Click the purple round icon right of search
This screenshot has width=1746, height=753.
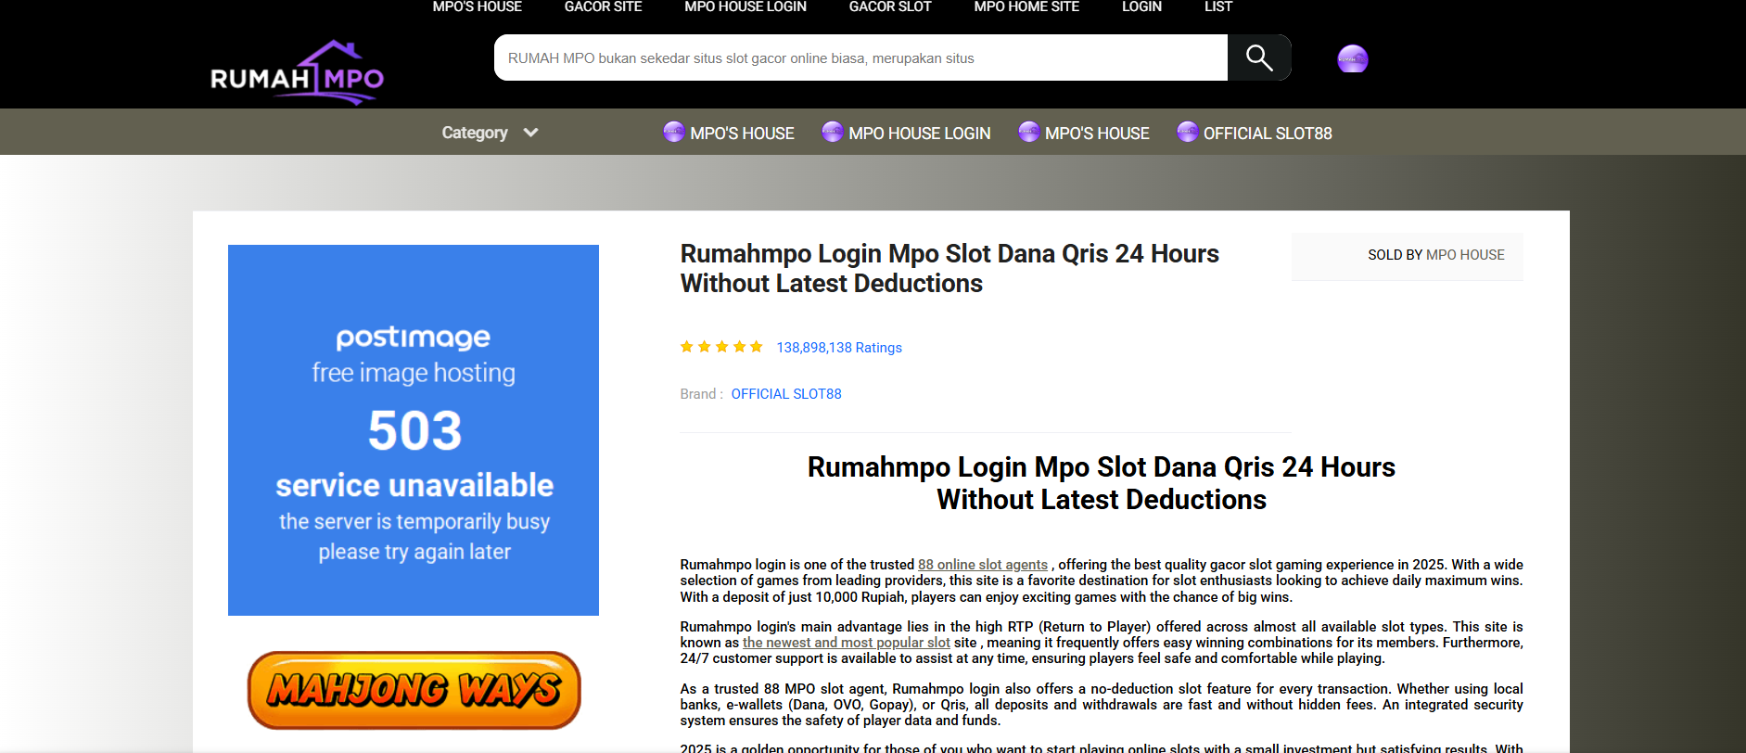coord(1353,58)
